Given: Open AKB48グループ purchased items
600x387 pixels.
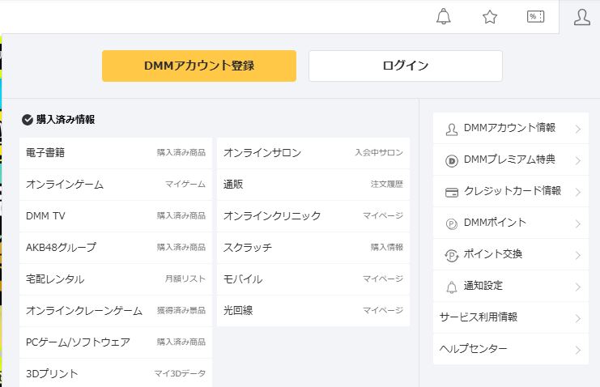Looking at the screenshot, I should tap(116, 248).
